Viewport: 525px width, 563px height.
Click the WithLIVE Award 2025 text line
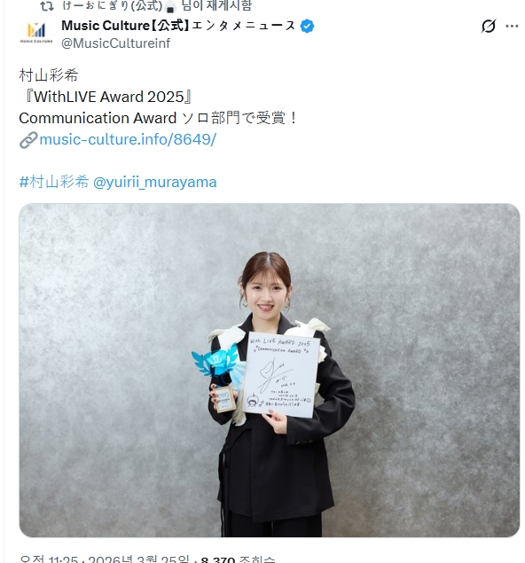point(107,97)
